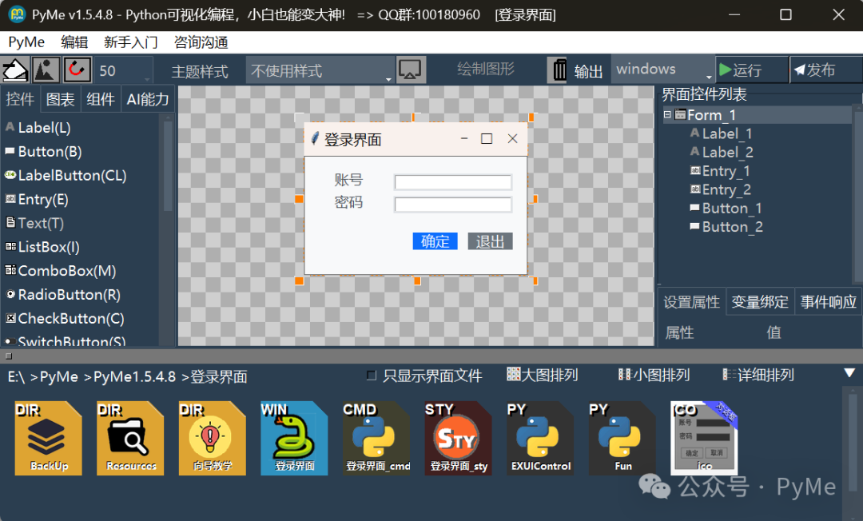Switch to the 事件响应 tab
The height and width of the screenshot is (521, 863).
(827, 301)
